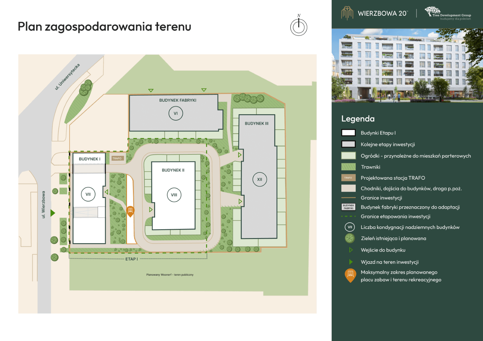Click the VII storey circle on Budynek I
This screenshot has height=341, width=483.
[88, 194]
